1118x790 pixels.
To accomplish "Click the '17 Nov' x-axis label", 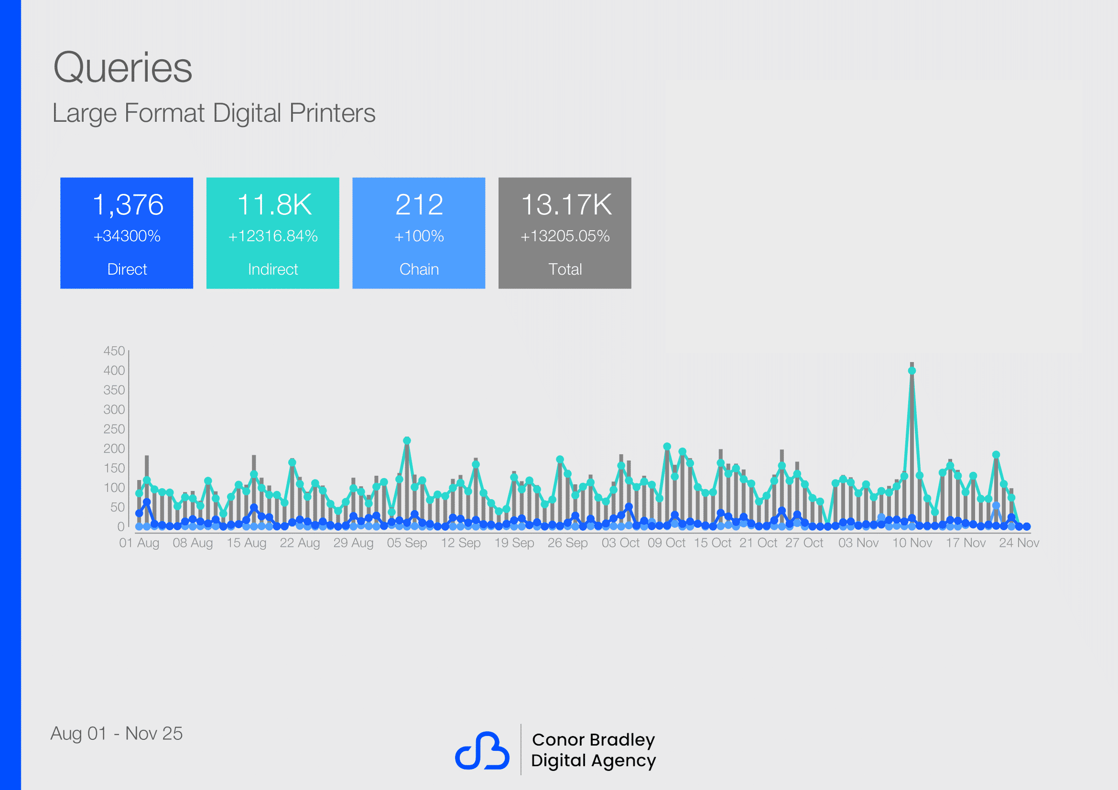I will [966, 543].
